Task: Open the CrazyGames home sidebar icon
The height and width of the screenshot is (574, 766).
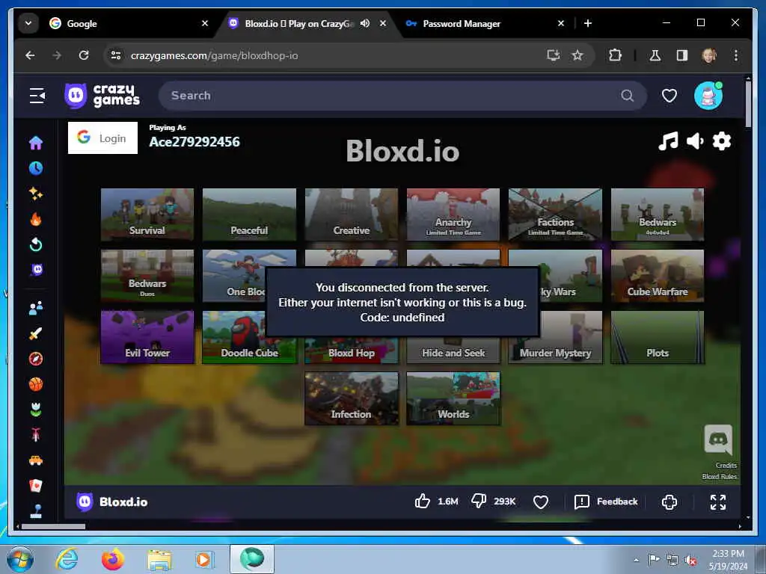Action: point(36,143)
